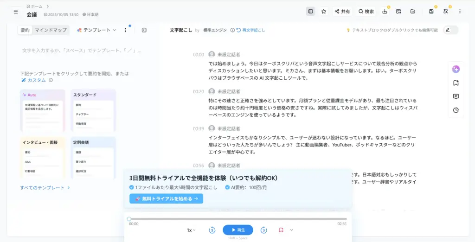The height and width of the screenshot is (242, 475).
Task: Click the 共有 share button
Action: [342, 12]
